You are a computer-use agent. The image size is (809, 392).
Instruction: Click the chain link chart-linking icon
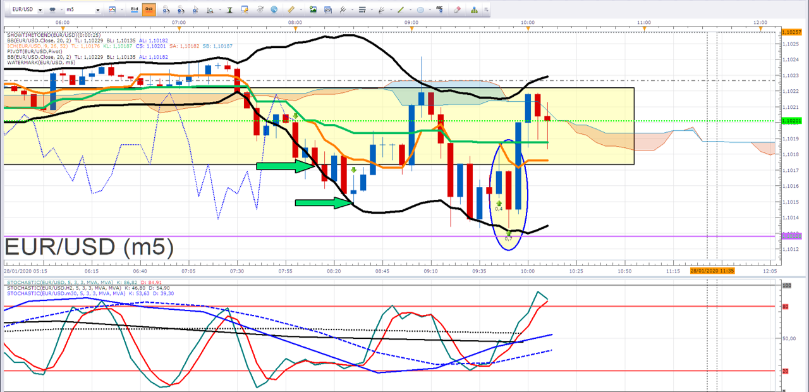tap(52, 9)
